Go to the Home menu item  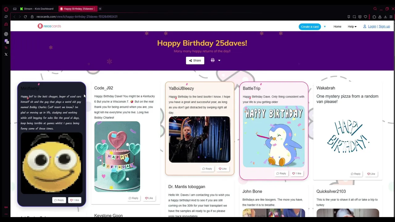pos(337,27)
